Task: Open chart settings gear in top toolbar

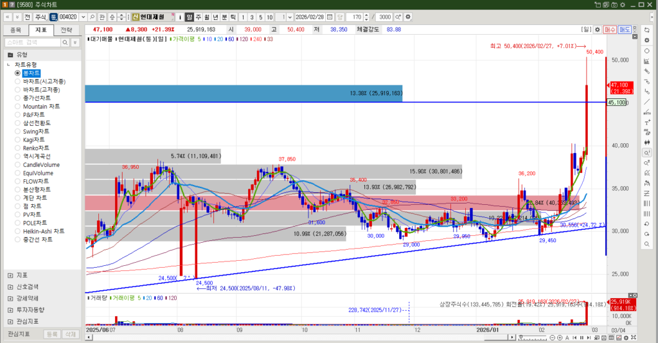Action: coord(407,17)
